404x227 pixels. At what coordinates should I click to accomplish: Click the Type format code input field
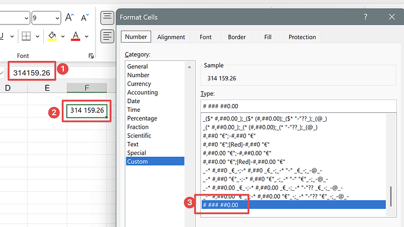pyautogui.click(x=299, y=106)
